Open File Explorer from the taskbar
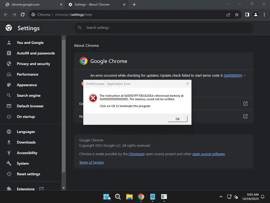Image resolution: width=270 pixels, height=203 pixels. [129, 197]
